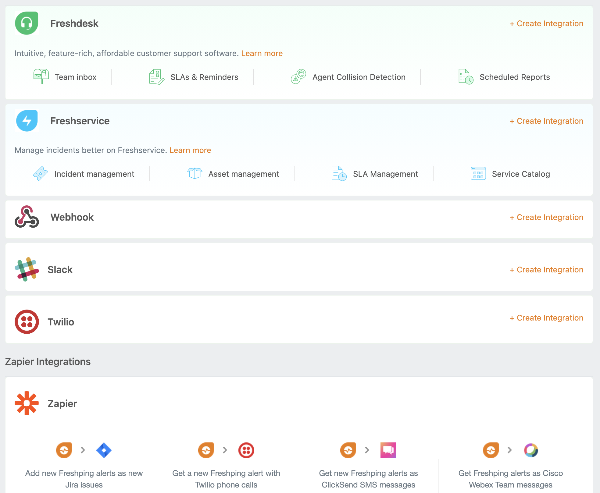The width and height of the screenshot is (600, 493).
Task: Open Freshdesk Learn more link
Action: click(x=262, y=53)
